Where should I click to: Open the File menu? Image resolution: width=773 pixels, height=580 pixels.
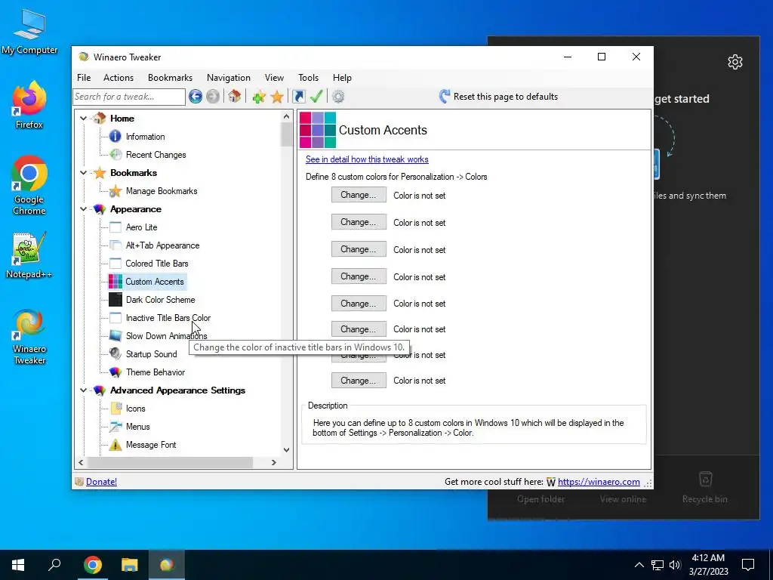click(84, 78)
